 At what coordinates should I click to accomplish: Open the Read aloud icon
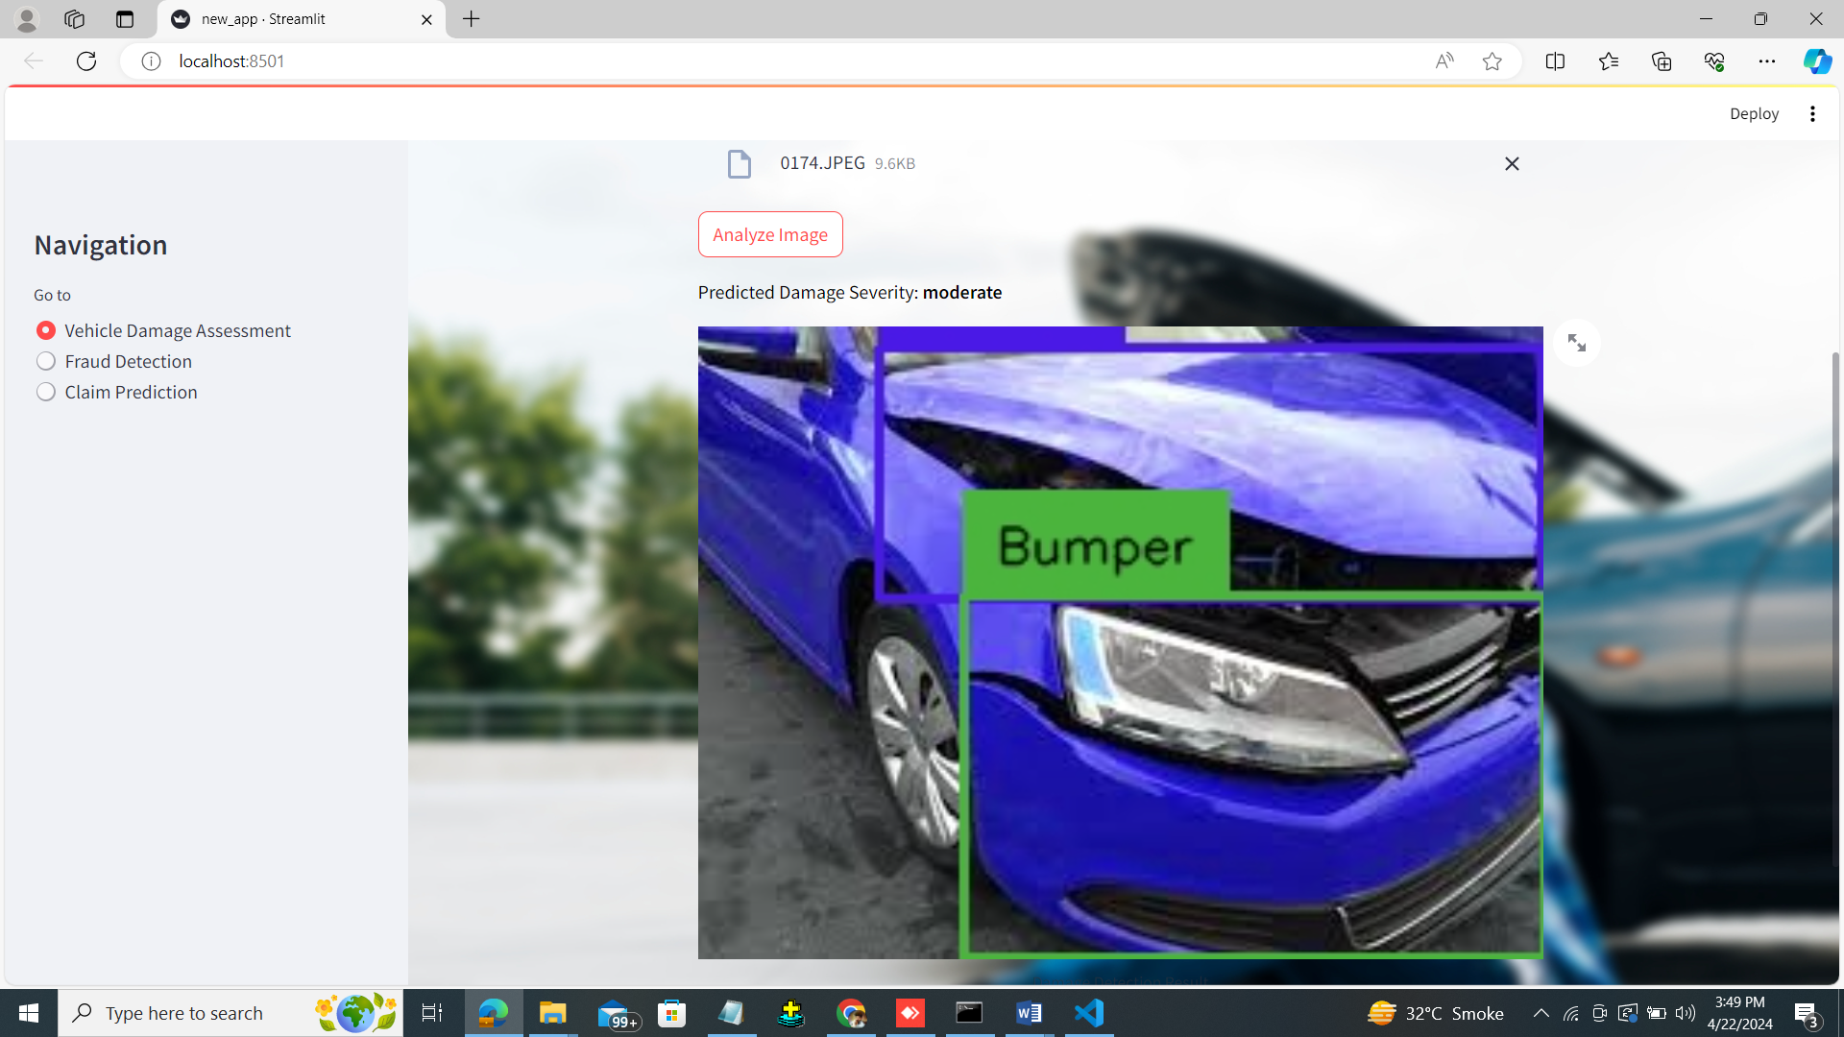click(x=1444, y=61)
